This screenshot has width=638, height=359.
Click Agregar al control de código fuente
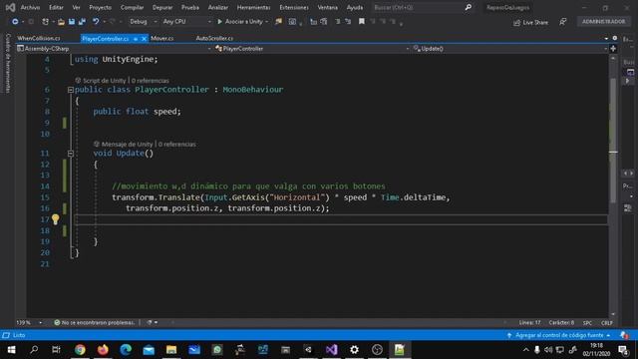(x=559, y=335)
